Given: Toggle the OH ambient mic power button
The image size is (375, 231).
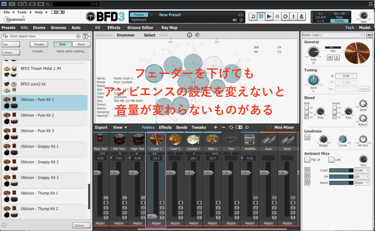Looking at the screenshot, I should pyautogui.click(x=307, y=176).
